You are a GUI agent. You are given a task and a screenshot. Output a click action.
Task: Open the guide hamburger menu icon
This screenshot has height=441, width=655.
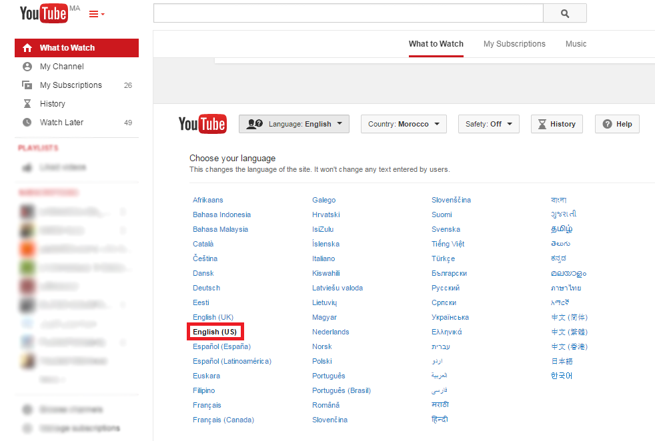click(93, 14)
